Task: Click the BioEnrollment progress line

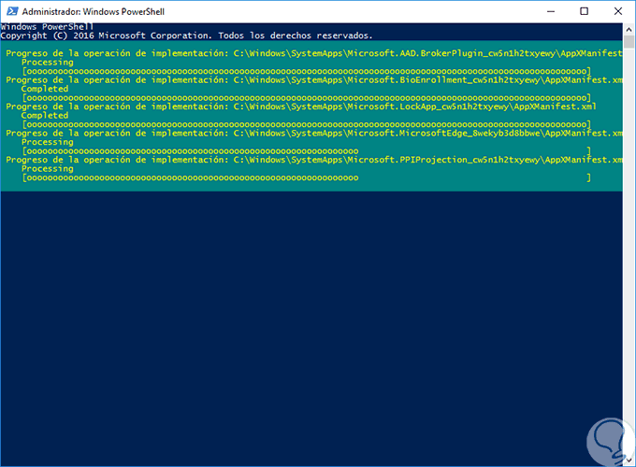Action: pyautogui.click(x=314, y=80)
